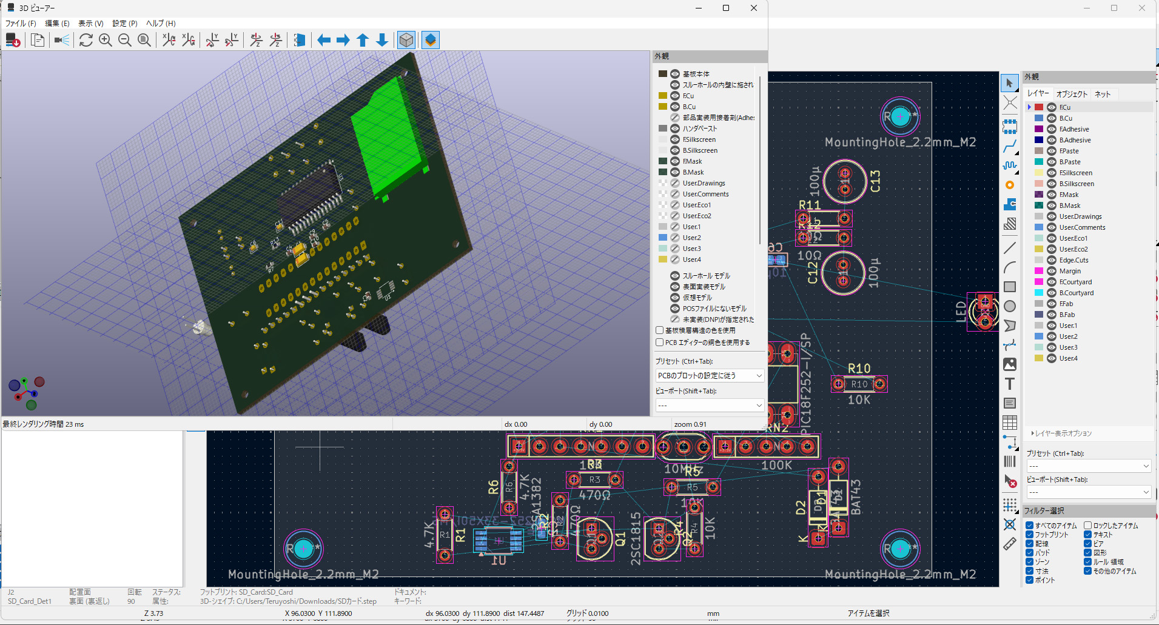Click the 3D viewer axis orientation gizmo
The image size is (1159, 625).
point(25,393)
